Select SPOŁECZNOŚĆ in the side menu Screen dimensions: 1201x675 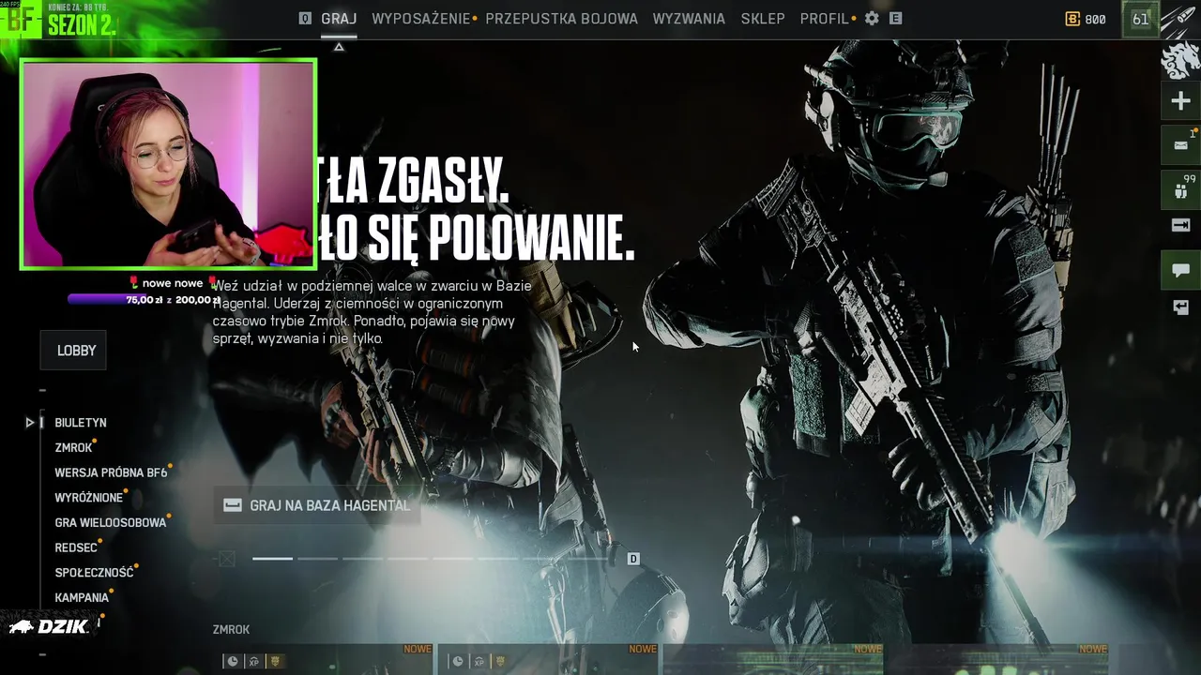point(94,573)
